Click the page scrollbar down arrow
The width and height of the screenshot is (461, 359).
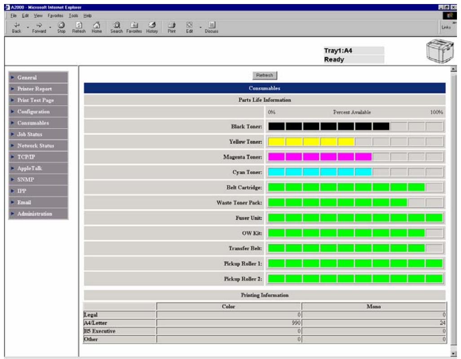click(454, 354)
